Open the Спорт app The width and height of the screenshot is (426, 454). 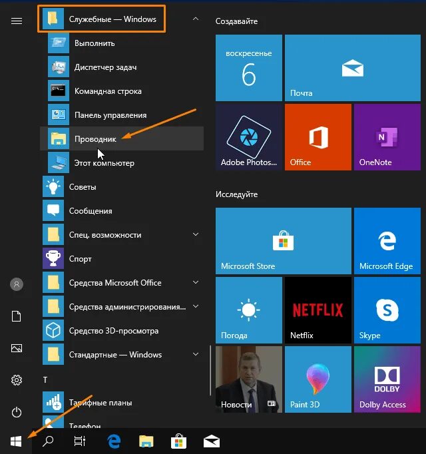point(122,259)
